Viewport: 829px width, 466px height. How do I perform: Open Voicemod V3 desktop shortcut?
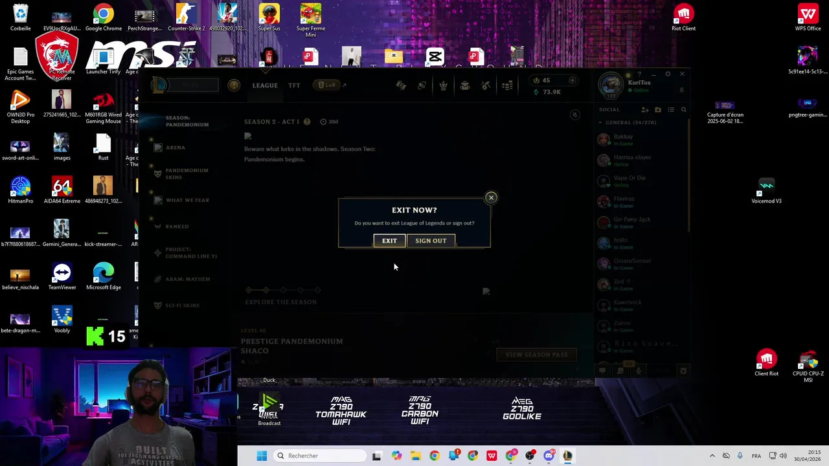766,191
